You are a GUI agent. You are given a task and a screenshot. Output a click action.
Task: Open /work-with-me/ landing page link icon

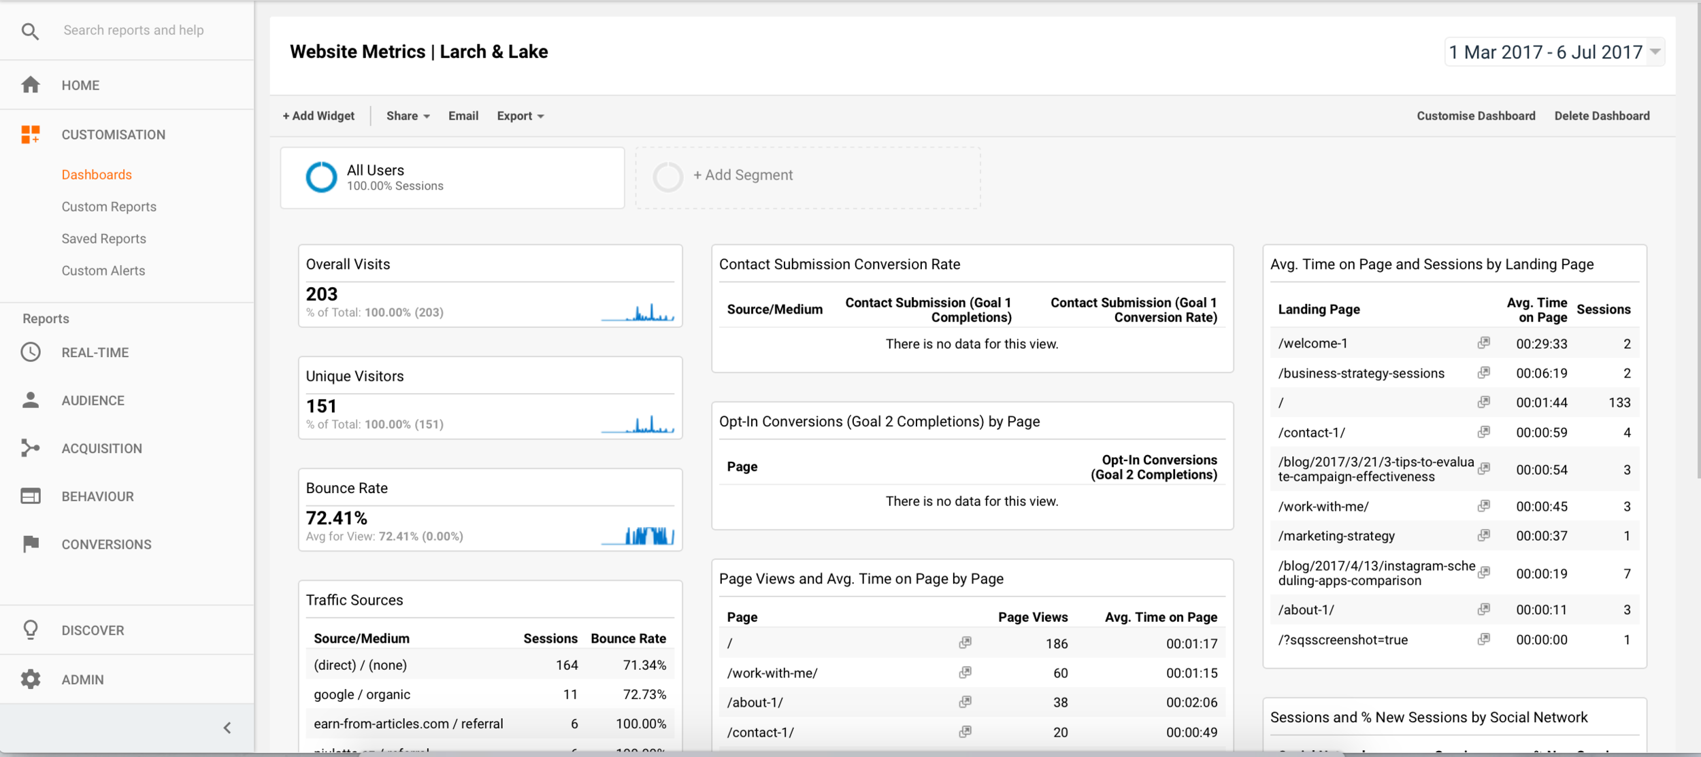[1484, 505]
